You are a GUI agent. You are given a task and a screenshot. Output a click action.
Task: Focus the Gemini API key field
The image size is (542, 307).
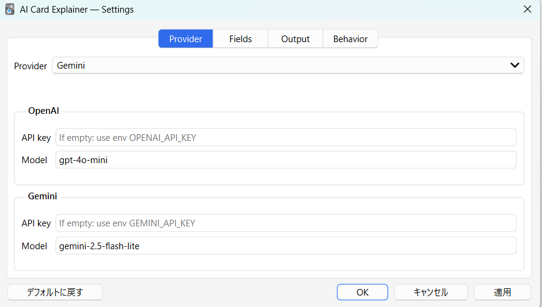click(285, 223)
